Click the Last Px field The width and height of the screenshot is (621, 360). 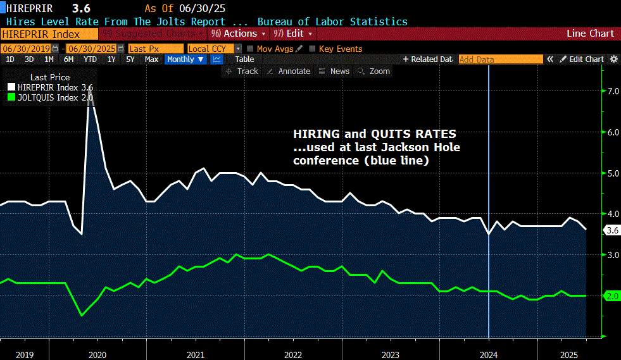(156, 49)
